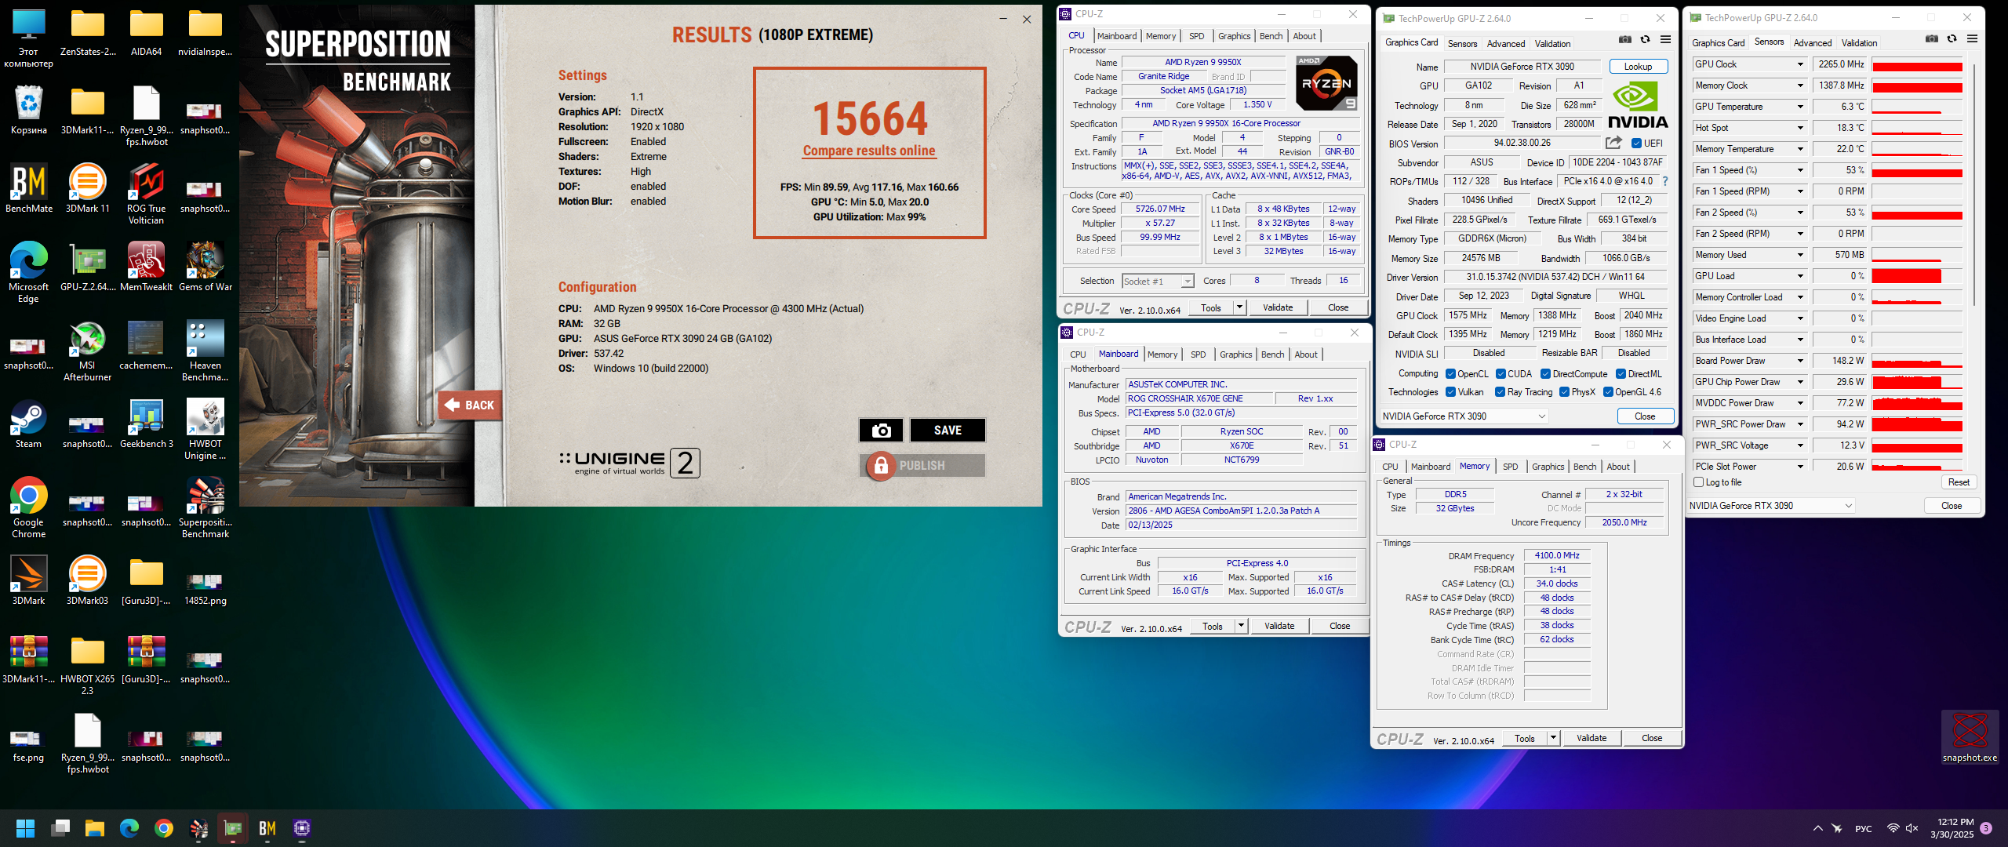Enable Log to file checkbox

(1699, 482)
